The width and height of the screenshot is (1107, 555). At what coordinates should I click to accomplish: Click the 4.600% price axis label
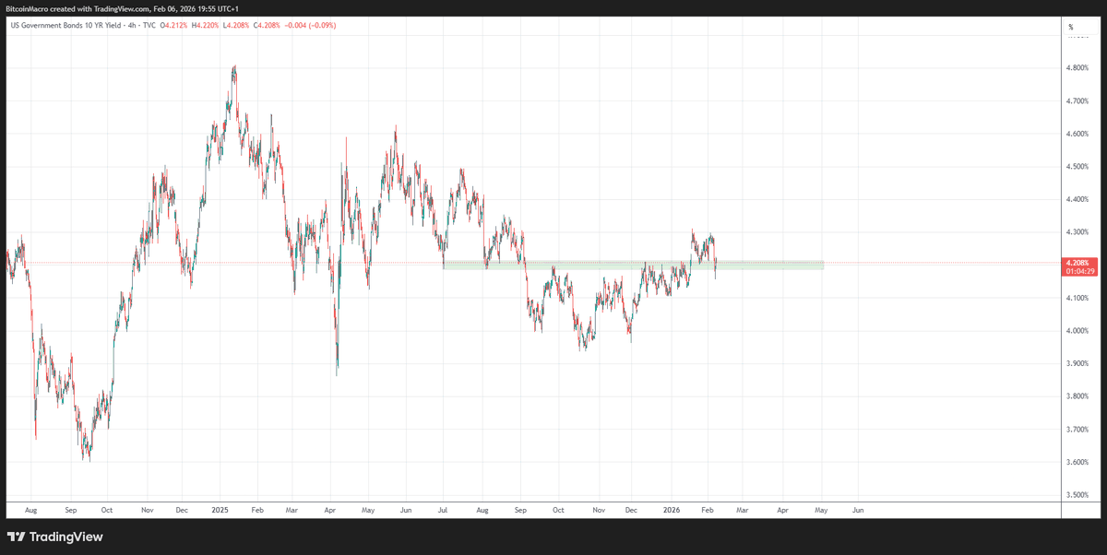coord(1079,134)
